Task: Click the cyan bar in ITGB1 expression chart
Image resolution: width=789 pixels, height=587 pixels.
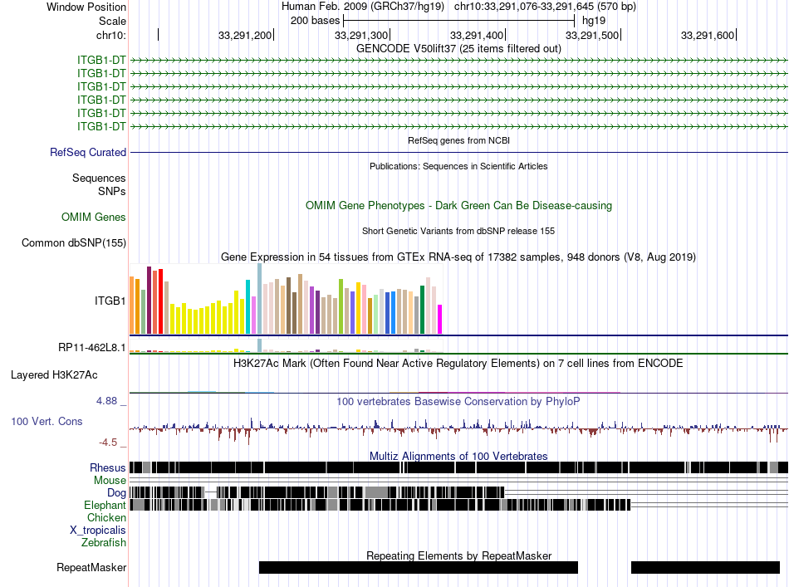Action: coord(248,307)
